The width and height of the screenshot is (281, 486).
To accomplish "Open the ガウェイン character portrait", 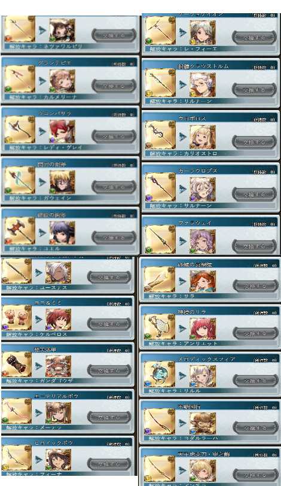I will click(62, 182).
